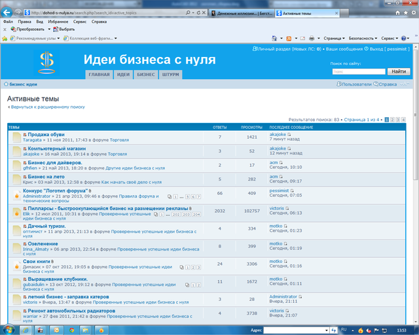419x335 pixels.
Task: Click the site search input field
Action: [358, 71]
